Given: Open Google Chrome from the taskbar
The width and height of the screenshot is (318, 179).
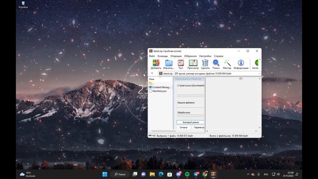Looking at the screenshot, I should pyautogui.click(x=205, y=174).
